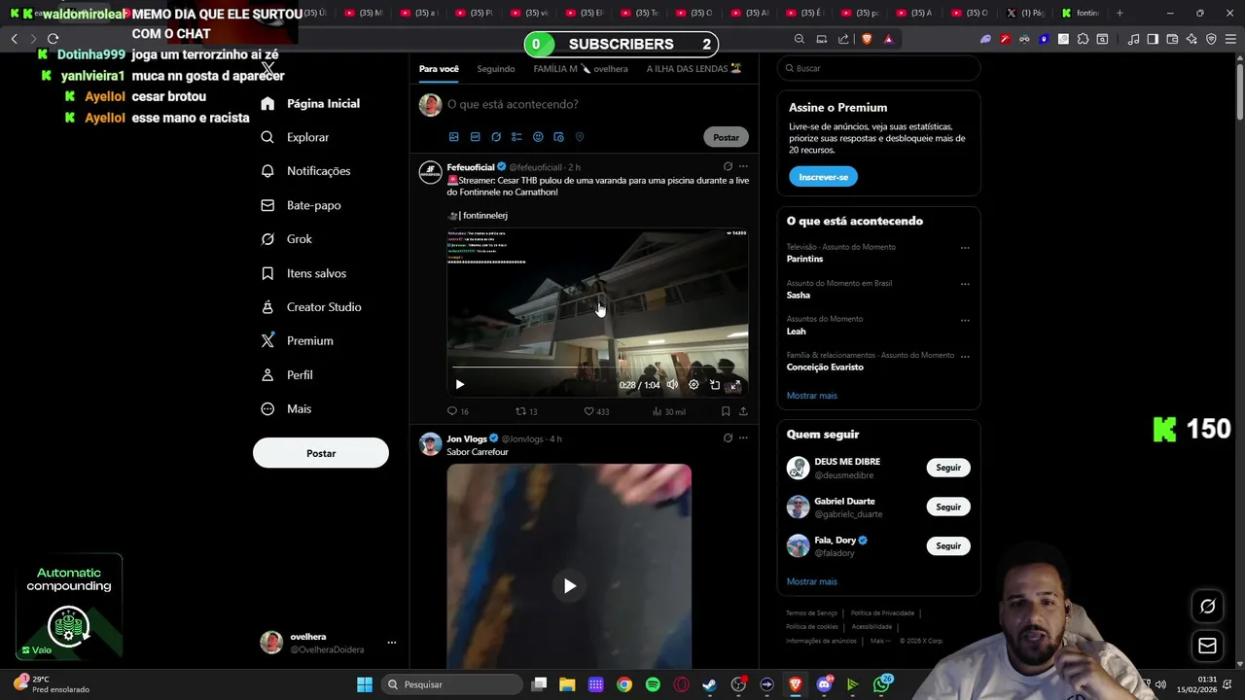
Task: Reload the page in browser toolbar
Action: 53,39
